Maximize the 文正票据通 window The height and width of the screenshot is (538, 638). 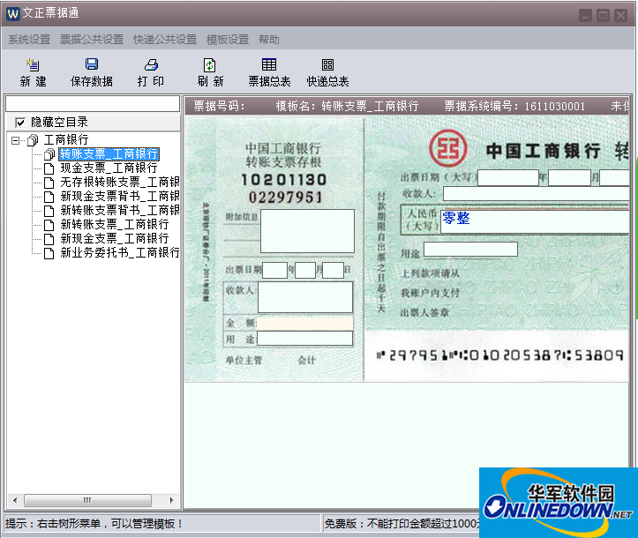(x=603, y=16)
